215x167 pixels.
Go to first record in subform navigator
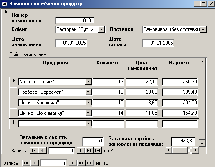[x=34, y=151]
